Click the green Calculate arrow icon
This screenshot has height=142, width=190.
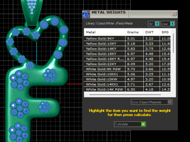[143, 124]
